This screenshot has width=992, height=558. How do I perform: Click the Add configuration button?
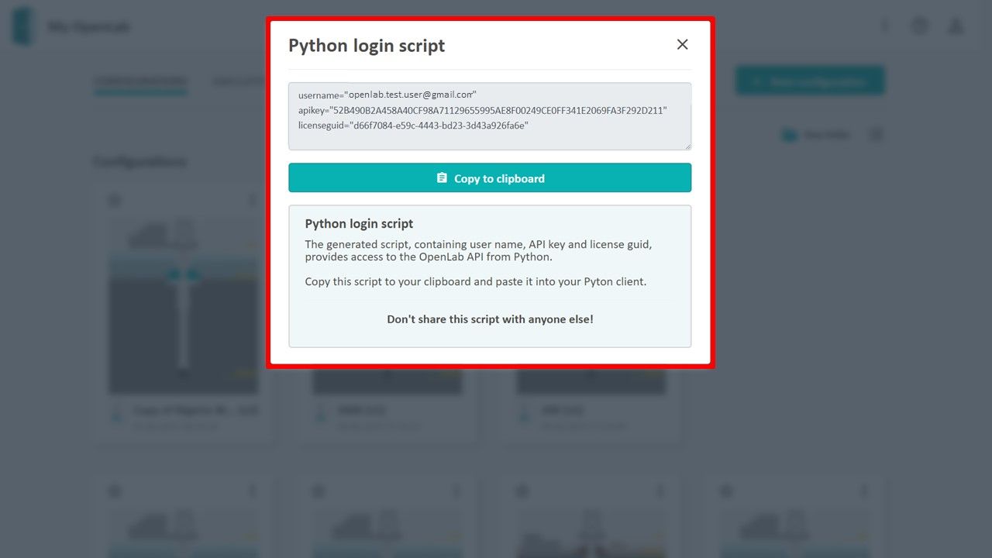[x=810, y=81]
